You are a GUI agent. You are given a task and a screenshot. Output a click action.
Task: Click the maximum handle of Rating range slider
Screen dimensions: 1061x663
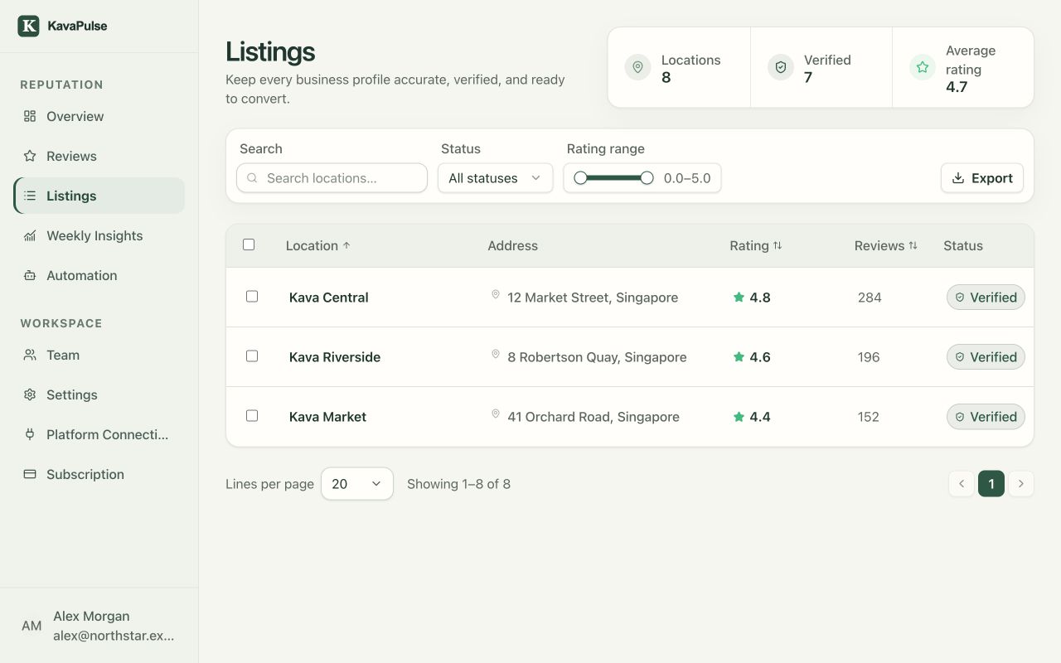(647, 177)
